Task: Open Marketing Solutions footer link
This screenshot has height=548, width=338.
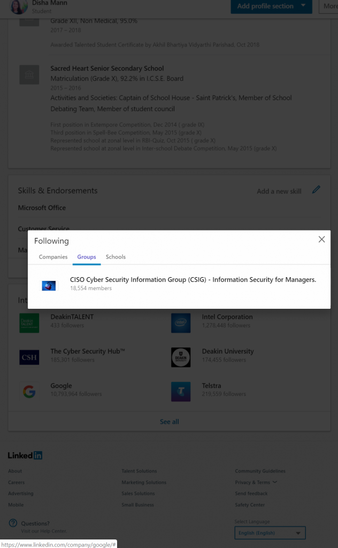Action: tap(144, 482)
